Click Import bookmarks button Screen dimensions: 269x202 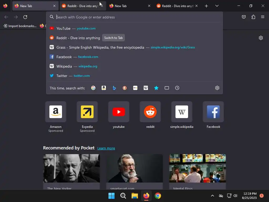tap(20, 26)
